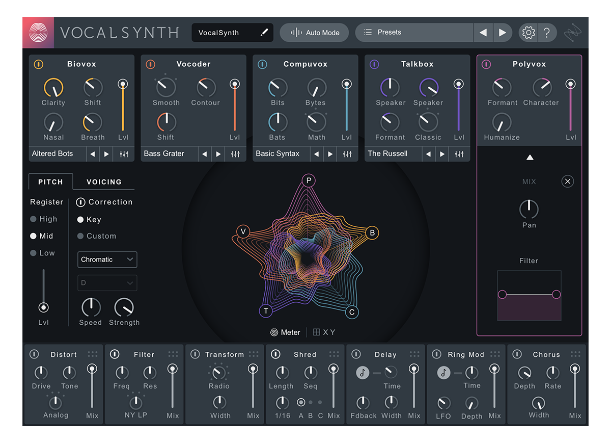This screenshot has height=442, width=611.
Task: Click the pencil icon to rename preset
Action: point(264,33)
